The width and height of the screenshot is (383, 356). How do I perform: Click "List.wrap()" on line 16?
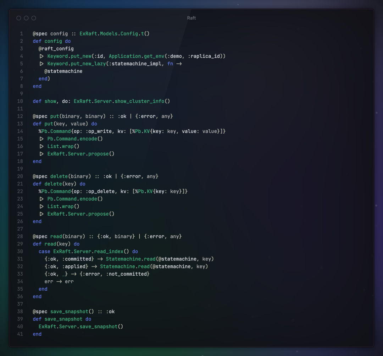[x=63, y=146]
